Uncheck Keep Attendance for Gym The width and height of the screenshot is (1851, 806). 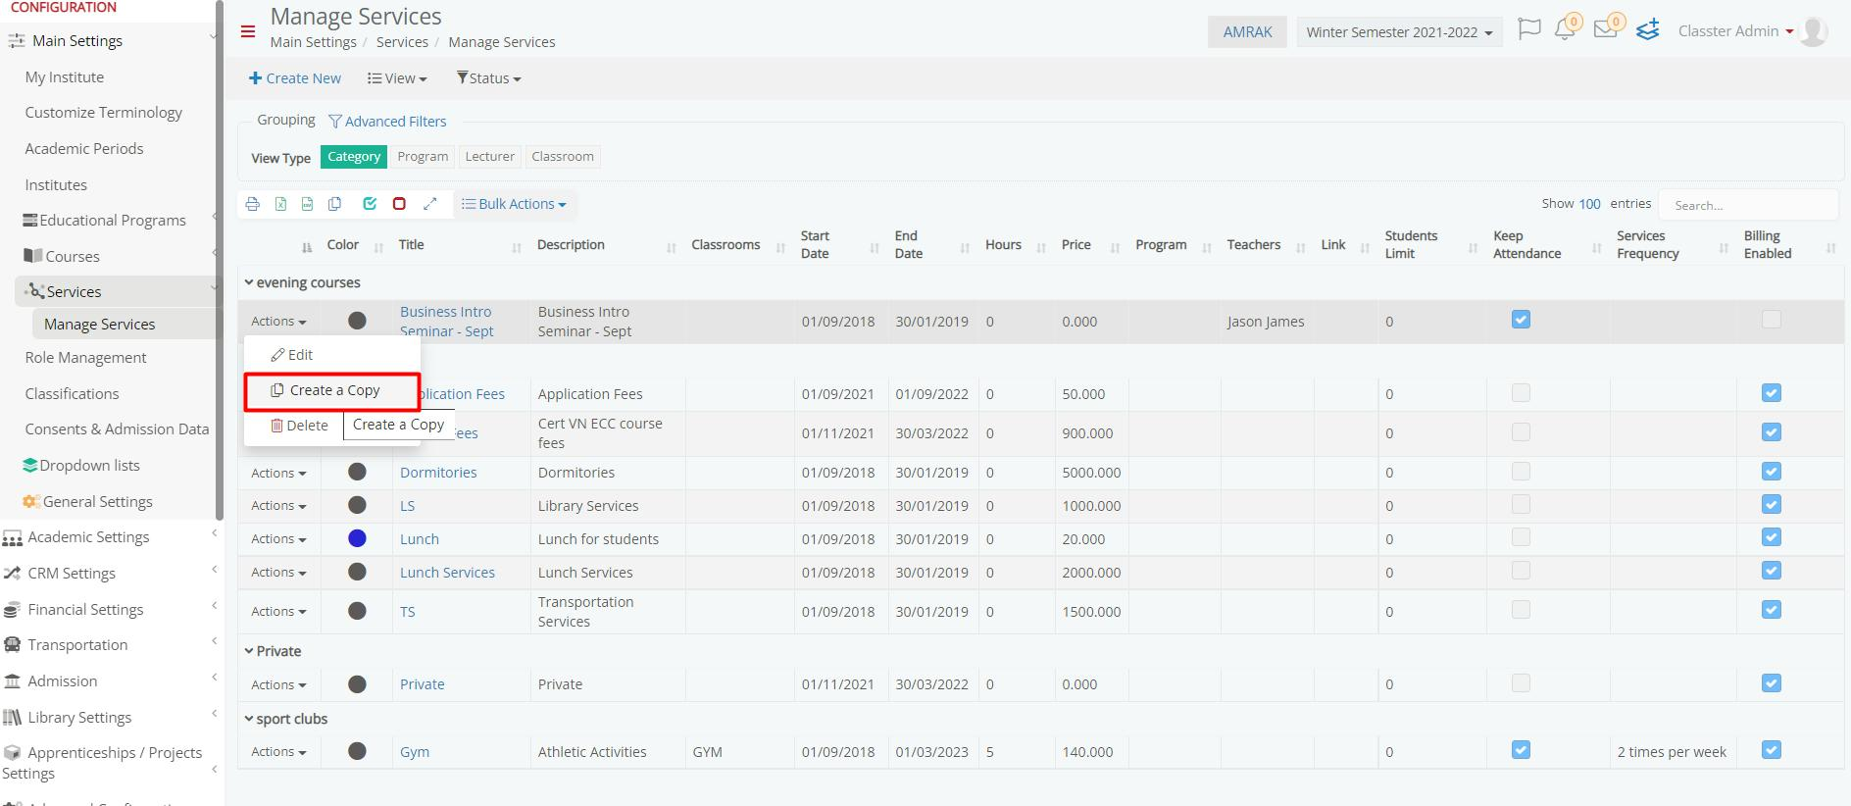tap(1521, 750)
